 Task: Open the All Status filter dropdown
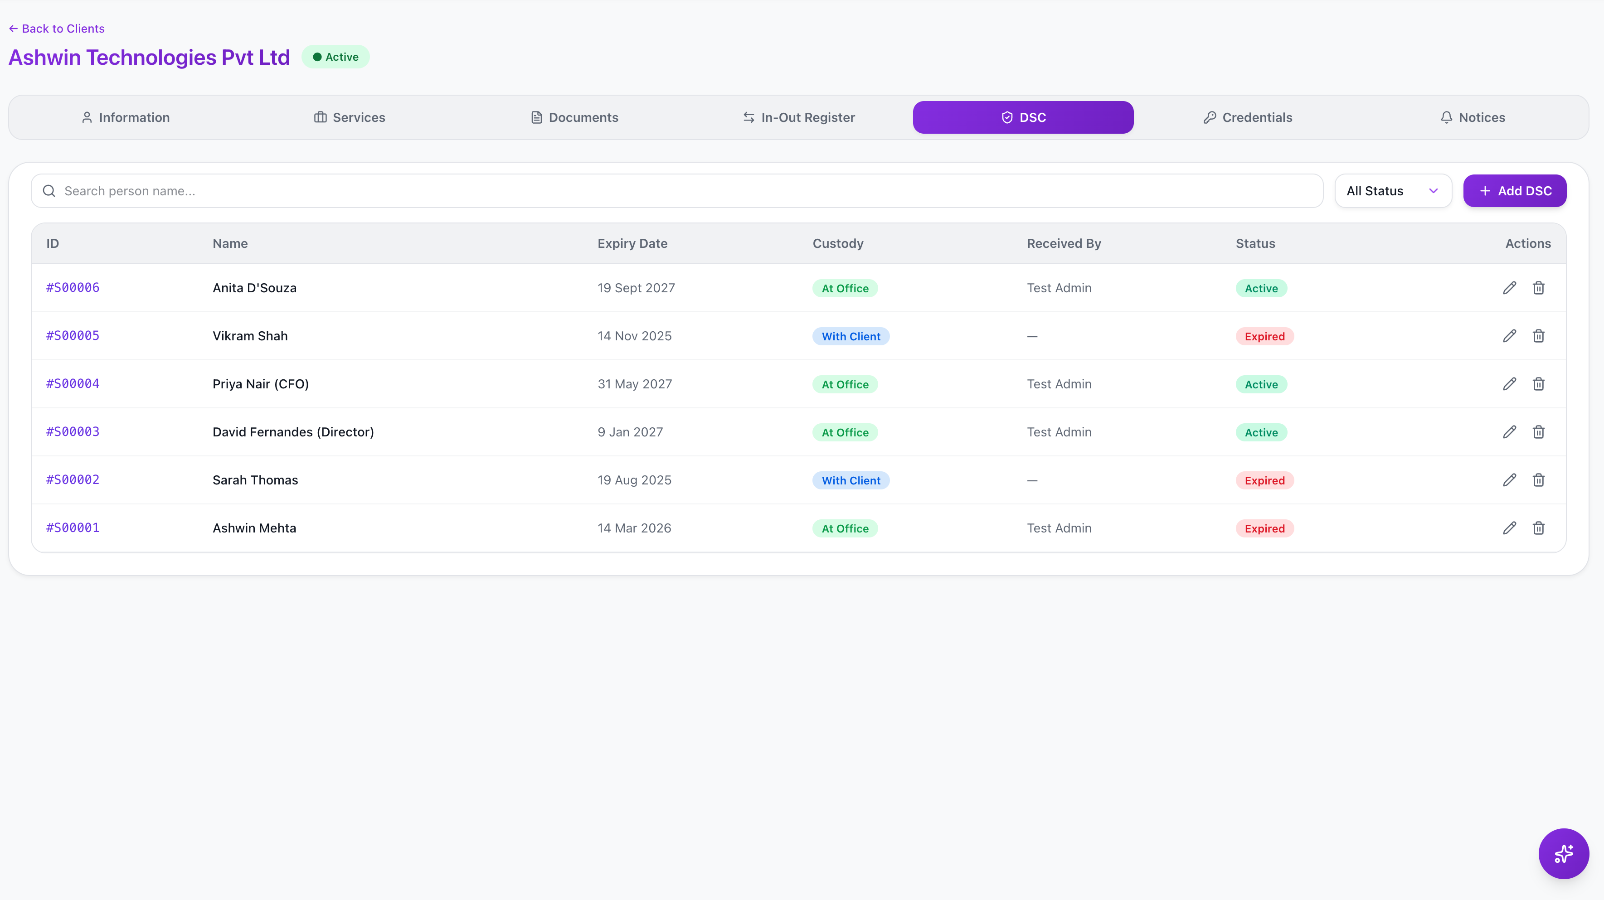click(1393, 191)
